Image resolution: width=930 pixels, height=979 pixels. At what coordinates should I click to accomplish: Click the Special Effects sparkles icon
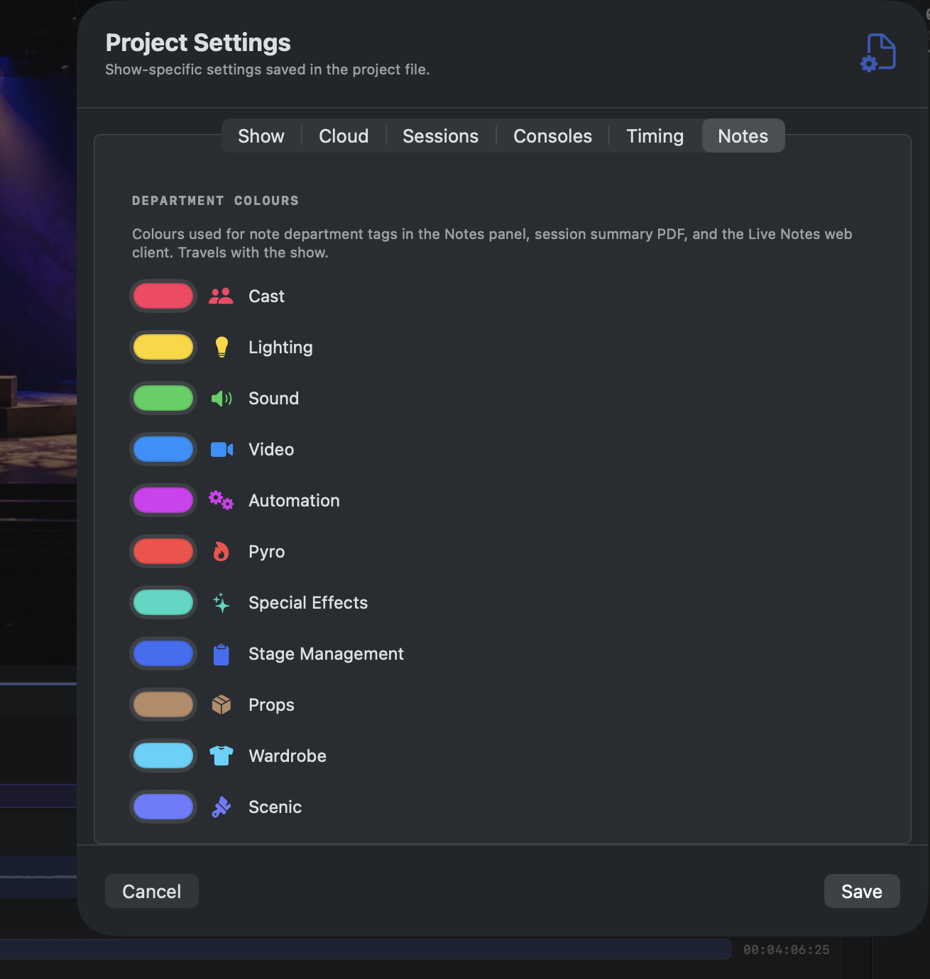(x=221, y=602)
